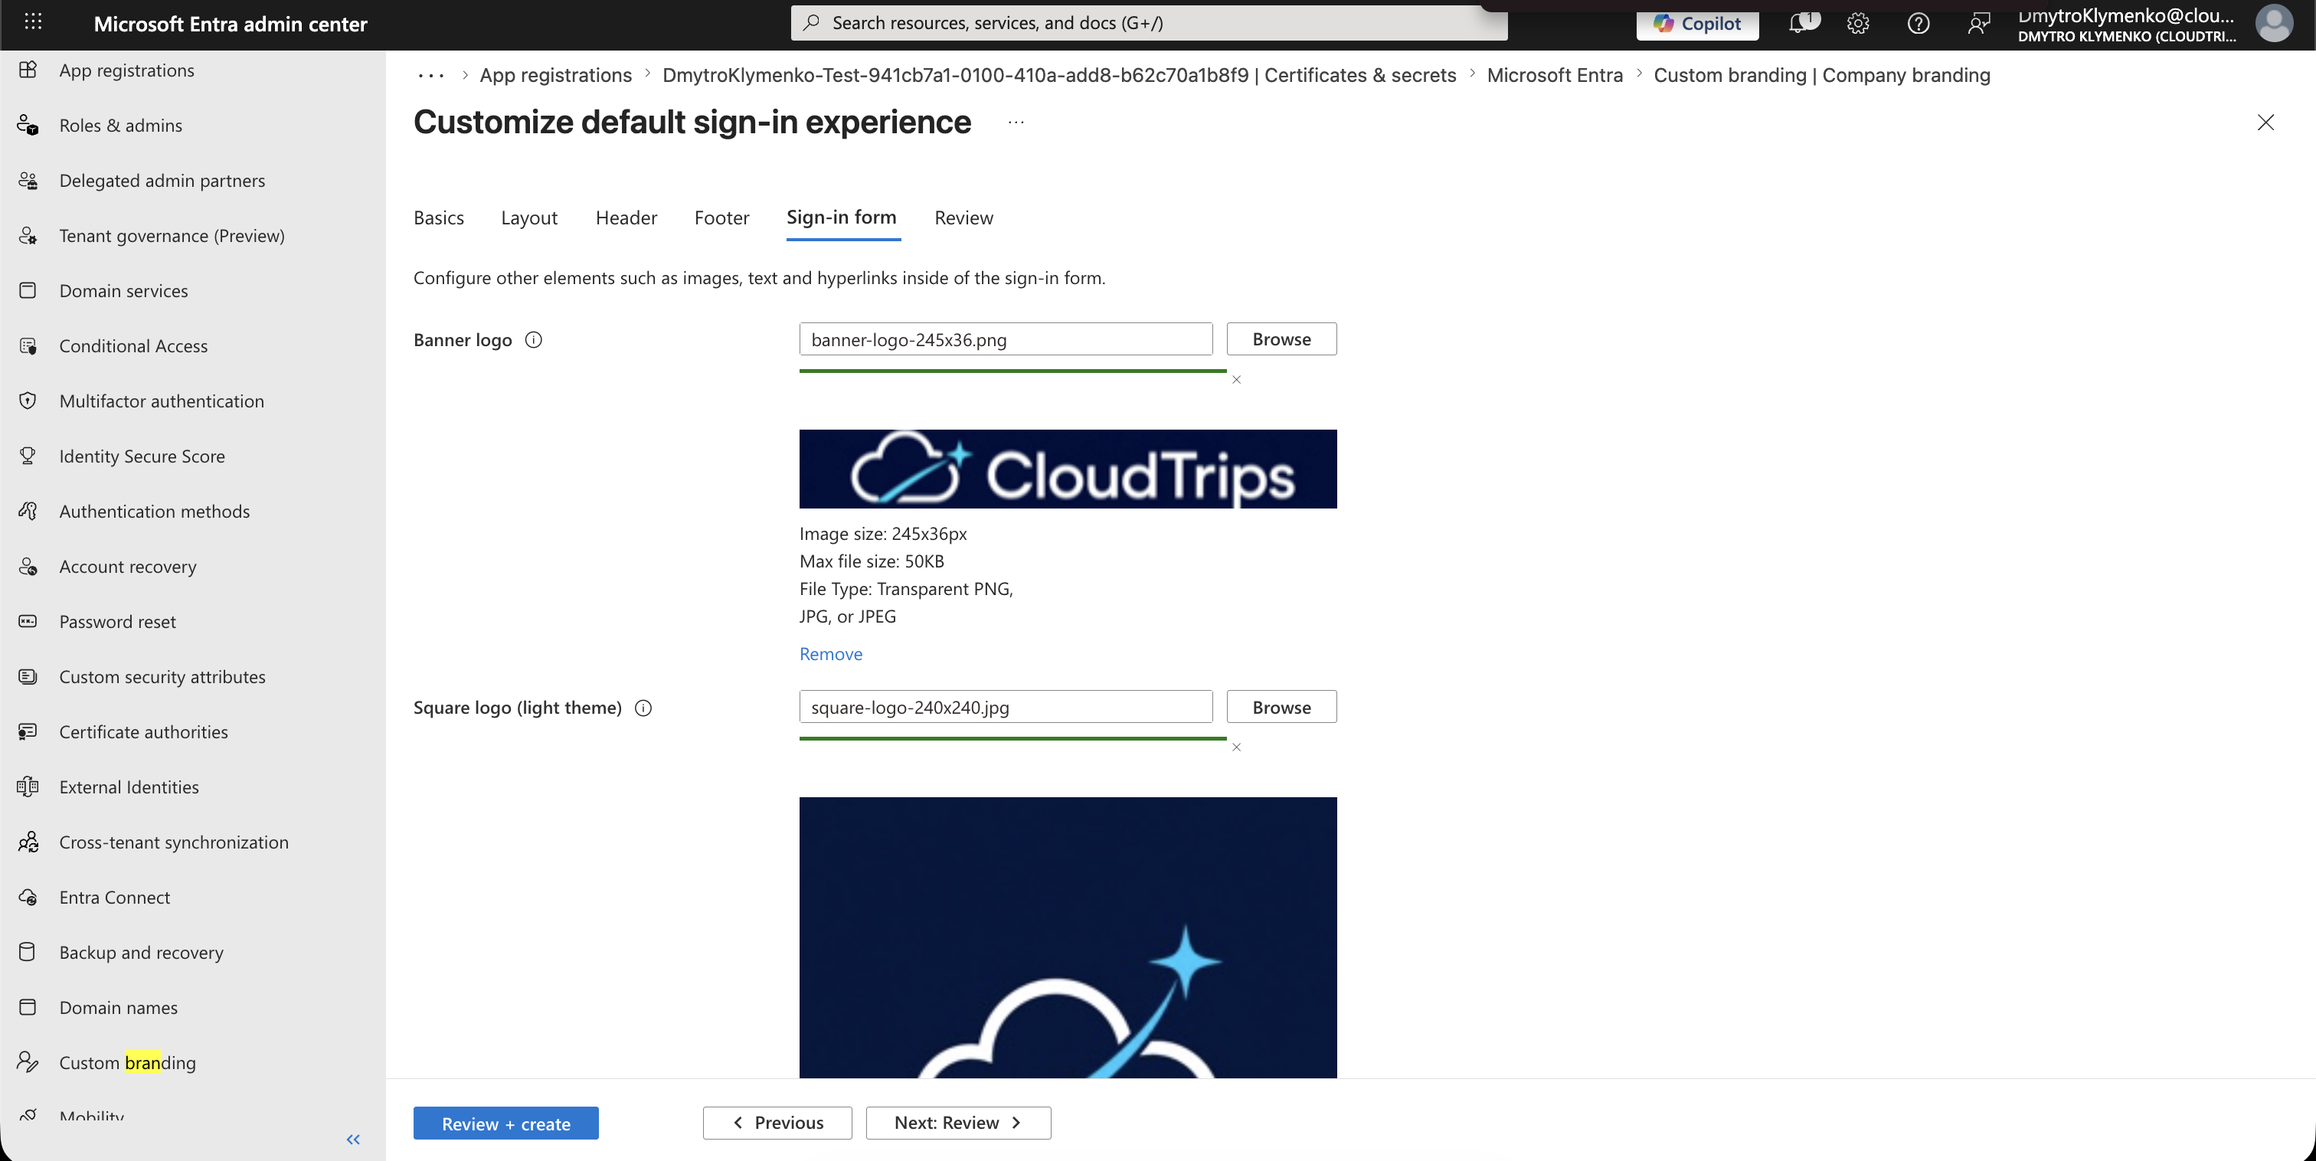Image resolution: width=2316 pixels, height=1161 pixels.
Task: Collapse the sidebar with double chevron
Action: coord(353,1139)
